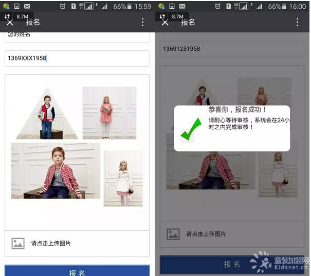Tap the upload image icon on right screen
This screenshot has width=311, height=276.
(x=173, y=234)
